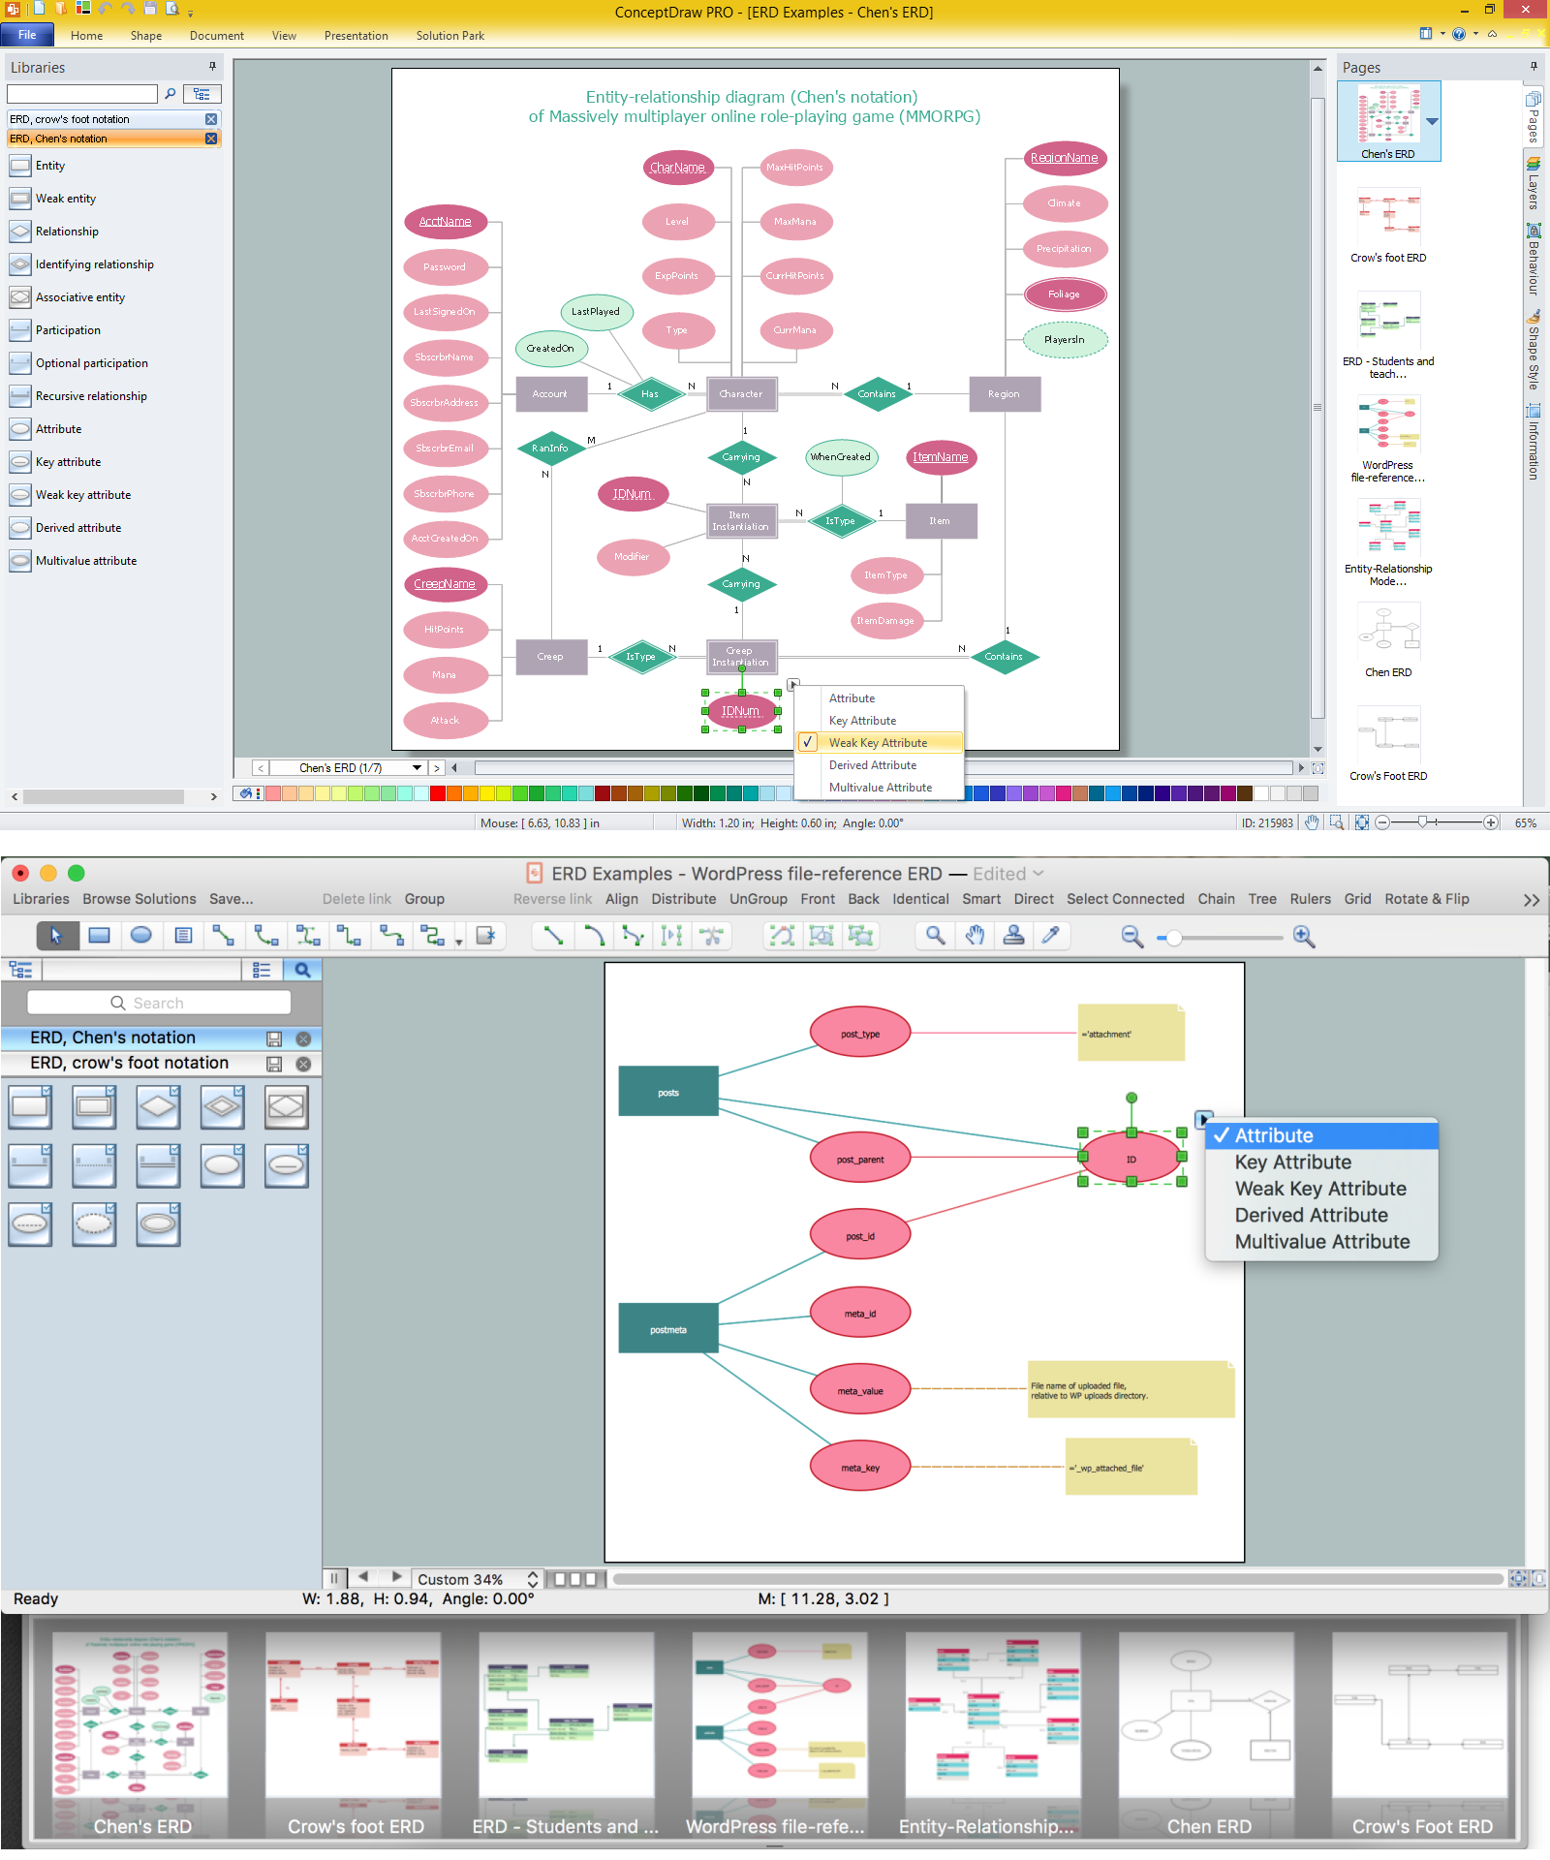Click the zoom in magnifier icon
1550x1860 pixels.
point(1304,937)
